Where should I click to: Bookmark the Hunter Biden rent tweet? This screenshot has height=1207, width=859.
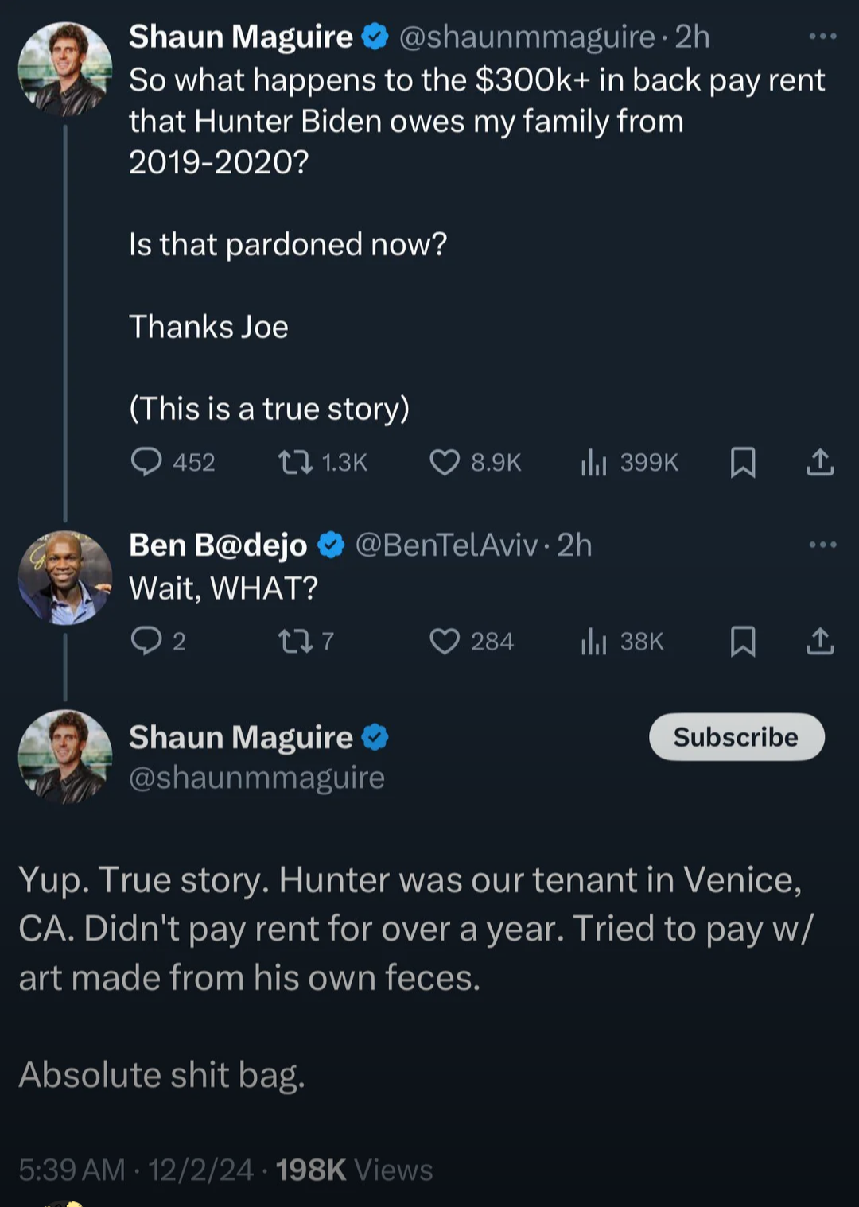coord(743,462)
